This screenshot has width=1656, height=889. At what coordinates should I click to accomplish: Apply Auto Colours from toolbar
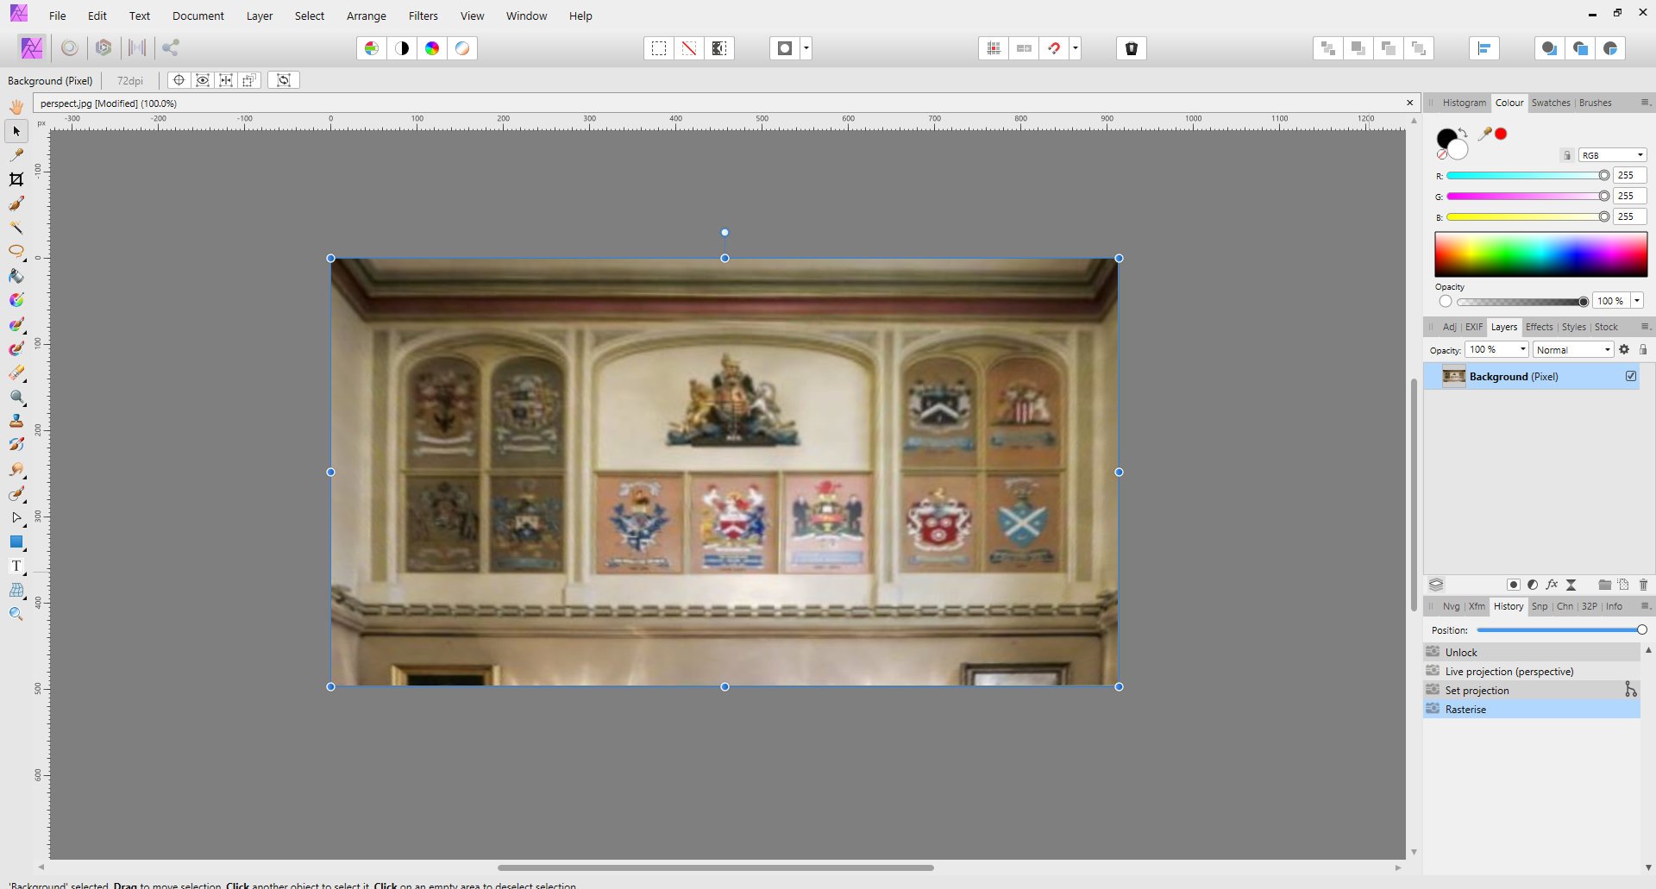[x=432, y=48]
